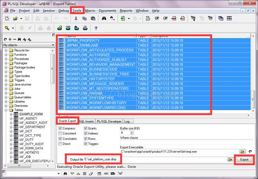Open the Reports menu

point(126,11)
